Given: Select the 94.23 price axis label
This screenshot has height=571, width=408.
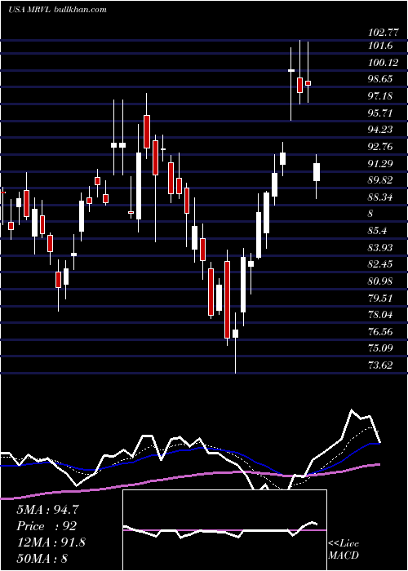Looking at the screenshot, I should pyautogui.click(x=380, y=130).
